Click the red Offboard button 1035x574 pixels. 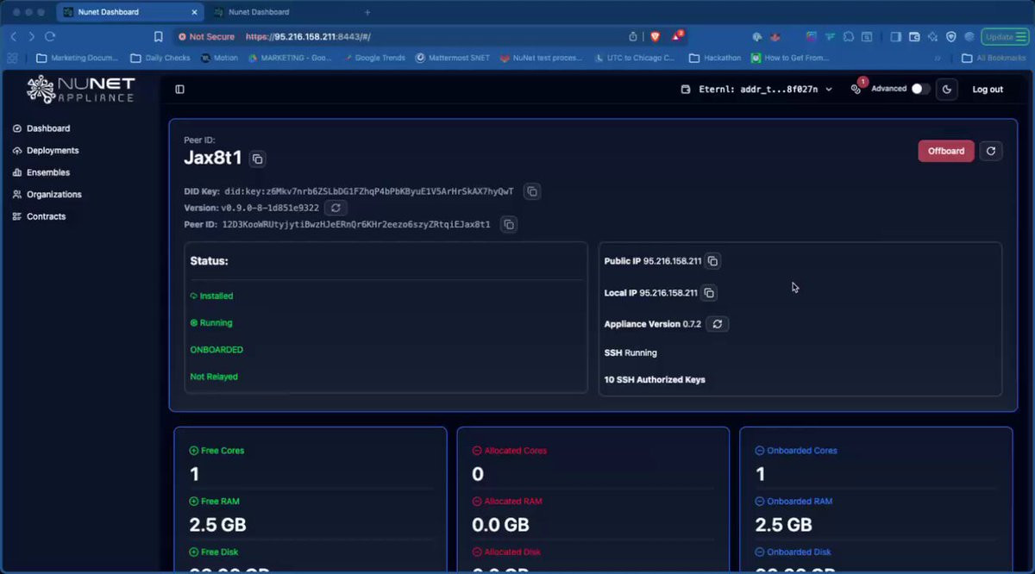946,151
